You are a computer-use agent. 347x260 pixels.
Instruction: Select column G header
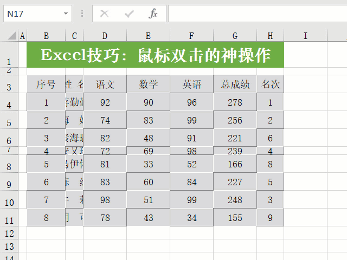click(x=235, y=36)
